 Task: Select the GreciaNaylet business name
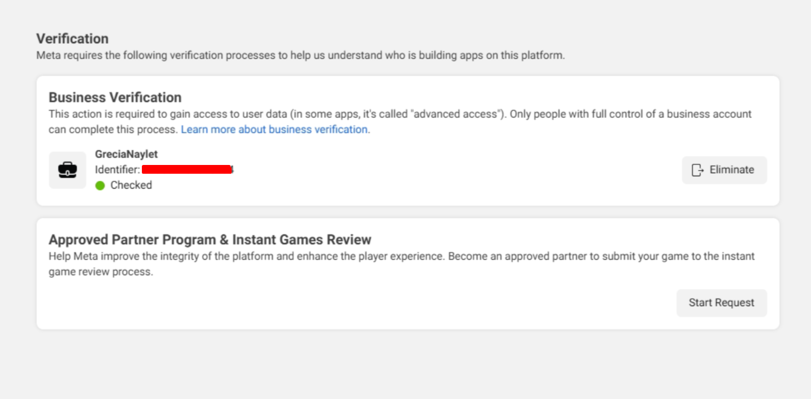point(126,154)
